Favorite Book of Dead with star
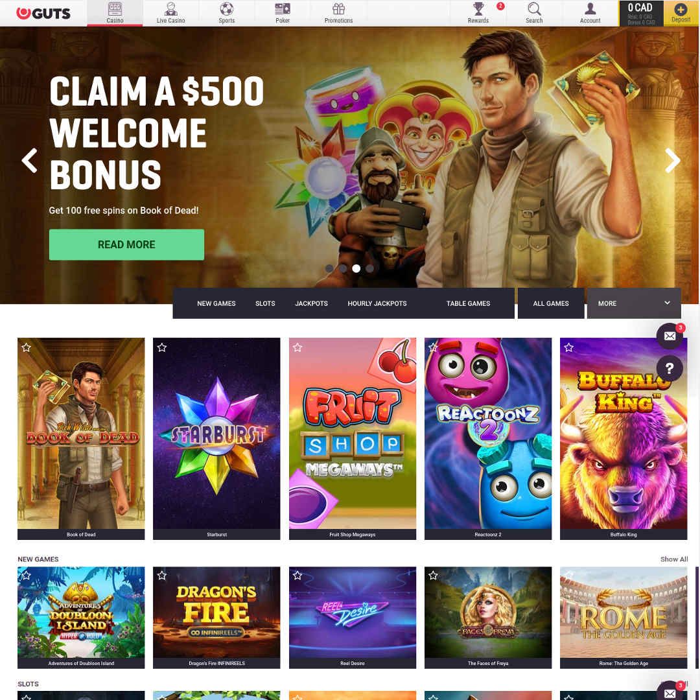This screenshot has height=700, width=700. tap(27, 347)
